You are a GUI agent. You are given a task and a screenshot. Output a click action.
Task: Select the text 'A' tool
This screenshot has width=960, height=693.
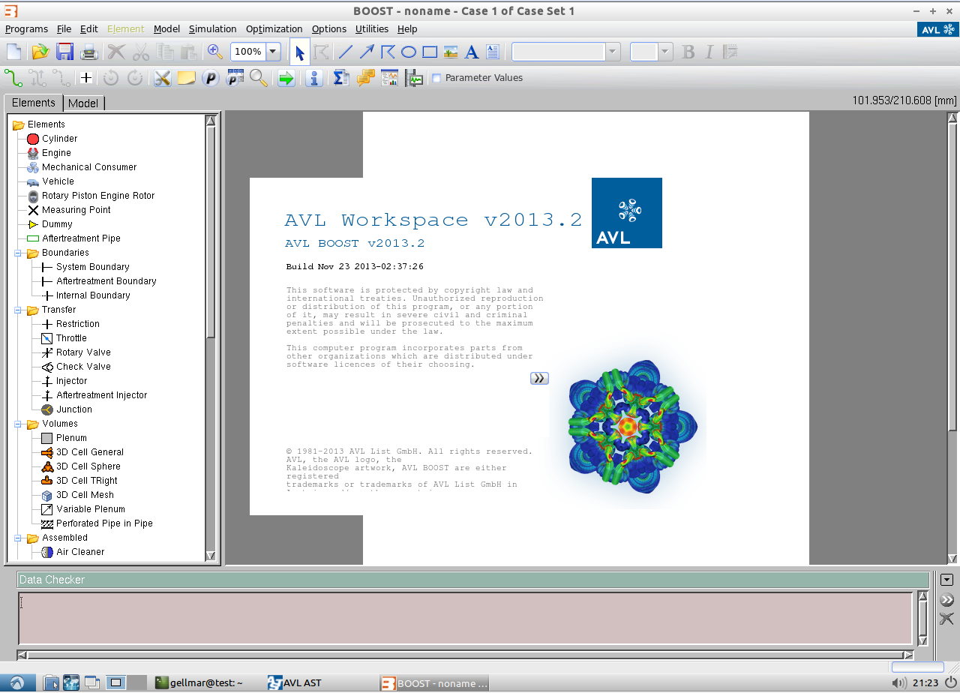coord(472,52)
